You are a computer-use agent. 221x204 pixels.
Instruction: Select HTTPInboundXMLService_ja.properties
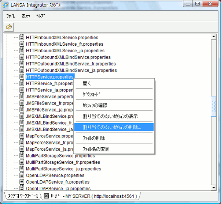point(65,50)
